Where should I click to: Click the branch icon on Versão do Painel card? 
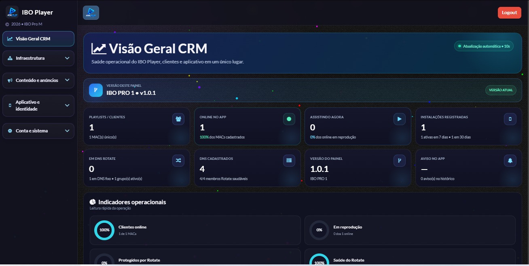point(400,161)
